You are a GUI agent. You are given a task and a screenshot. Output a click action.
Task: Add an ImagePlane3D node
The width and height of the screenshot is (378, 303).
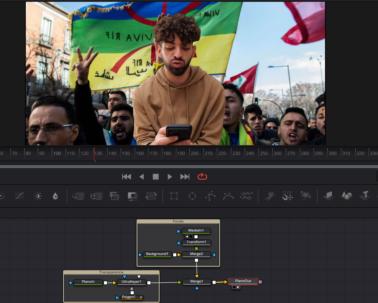click(328, 196)
